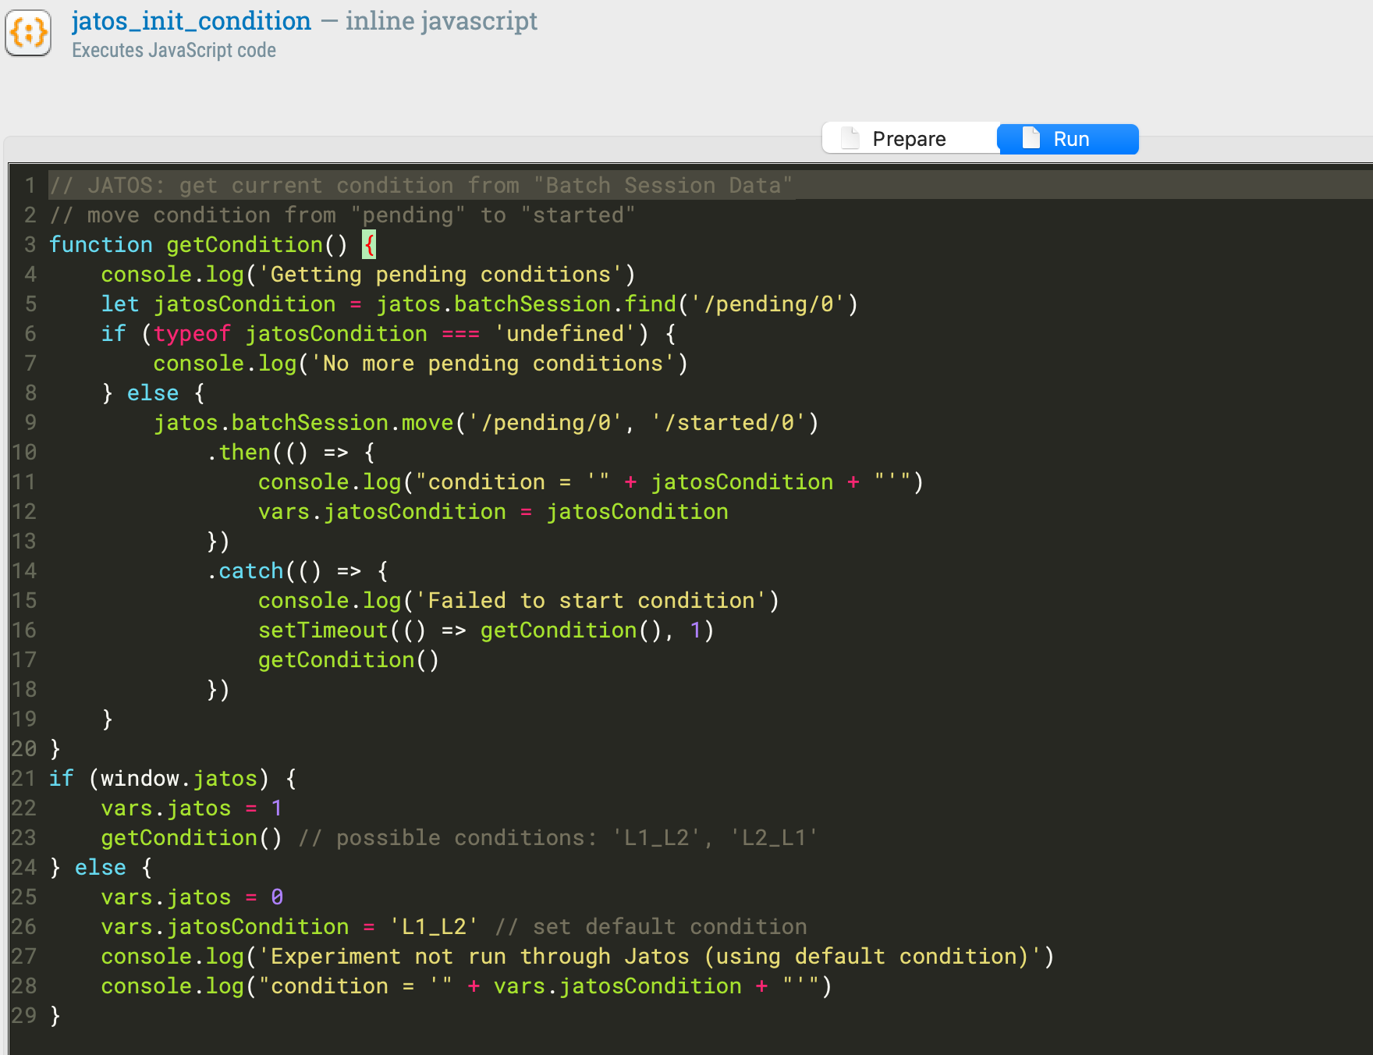Click the line 1 JATOS comment
The image size is (1373, 1055).
(421, 186)
